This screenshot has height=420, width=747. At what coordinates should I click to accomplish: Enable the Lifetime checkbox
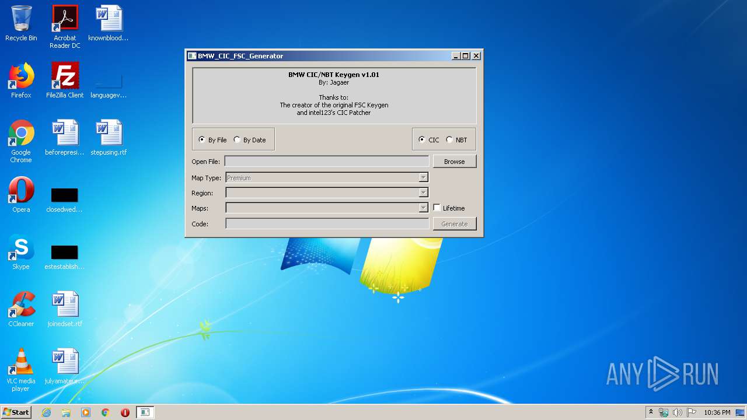(449, 208)
